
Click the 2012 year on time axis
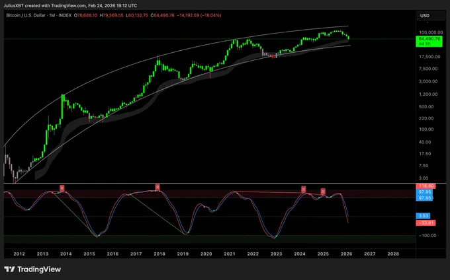click(x=19, y=254)
